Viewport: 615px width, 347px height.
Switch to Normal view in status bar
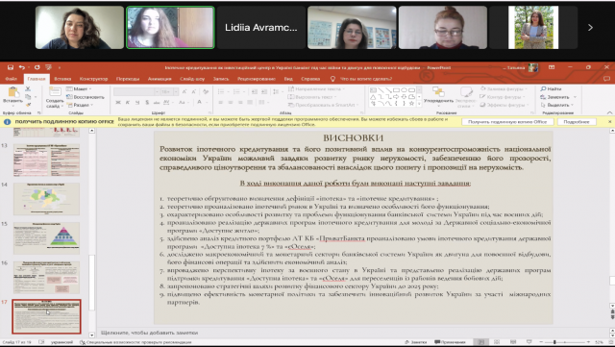[x=481, y=342]
